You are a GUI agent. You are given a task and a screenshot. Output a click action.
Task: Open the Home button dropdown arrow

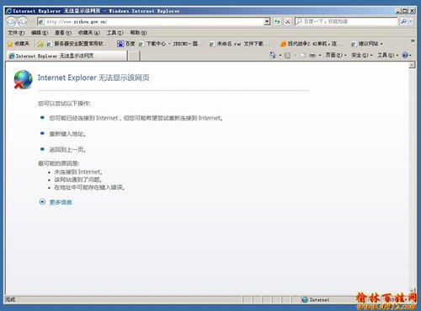click(x=280, y=56)
